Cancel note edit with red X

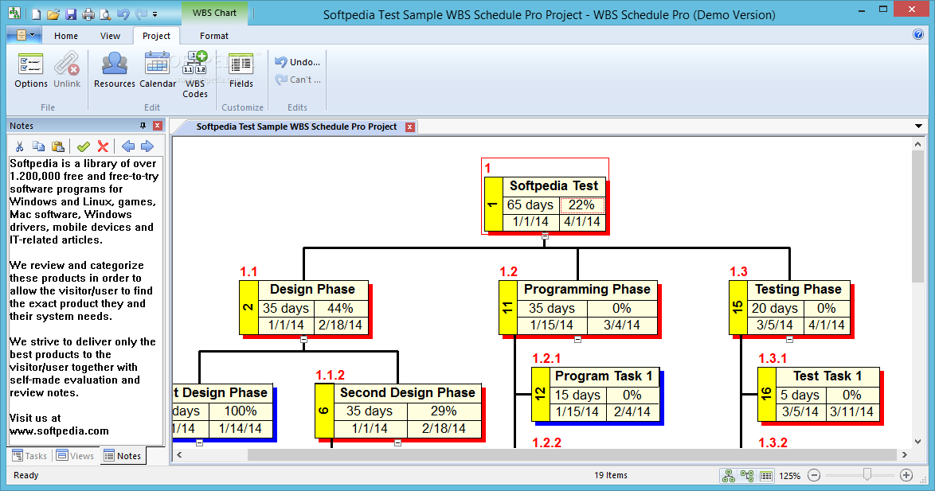click(104, 146)
